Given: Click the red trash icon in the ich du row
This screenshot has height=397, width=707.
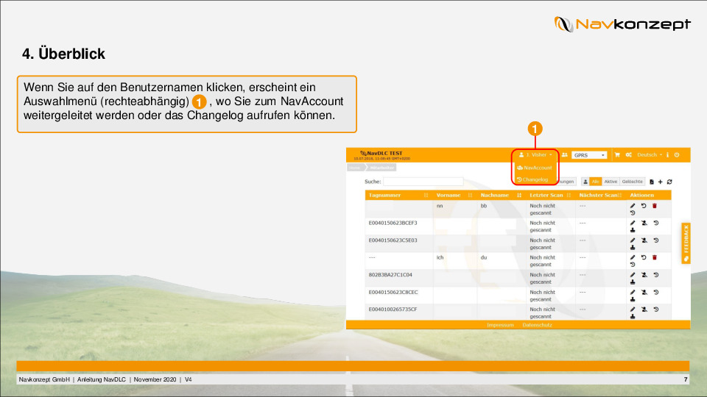Looking at the screenshot, I should (655, 258).
